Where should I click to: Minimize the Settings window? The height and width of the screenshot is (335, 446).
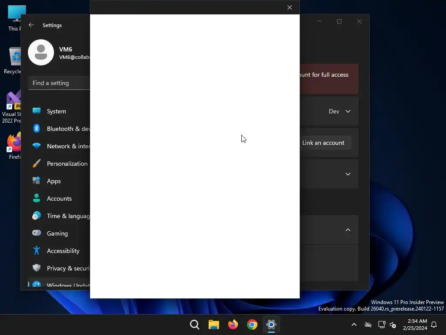point(319,21)
